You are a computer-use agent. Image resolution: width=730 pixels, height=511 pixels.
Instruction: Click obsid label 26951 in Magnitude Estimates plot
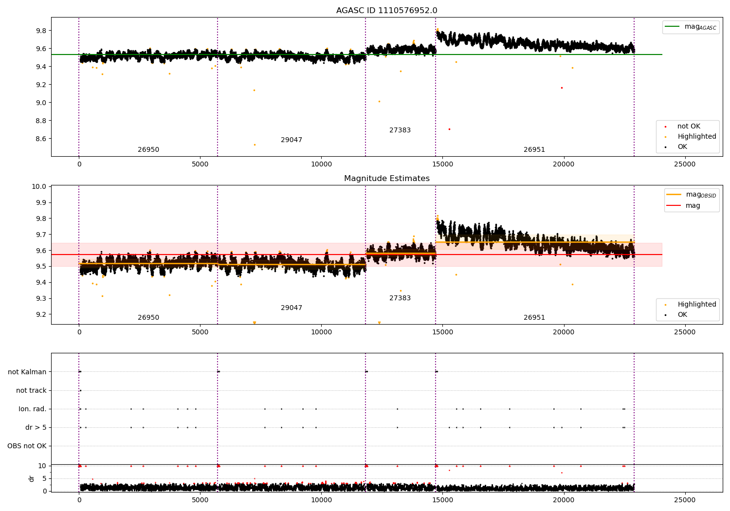coord(534,318)
